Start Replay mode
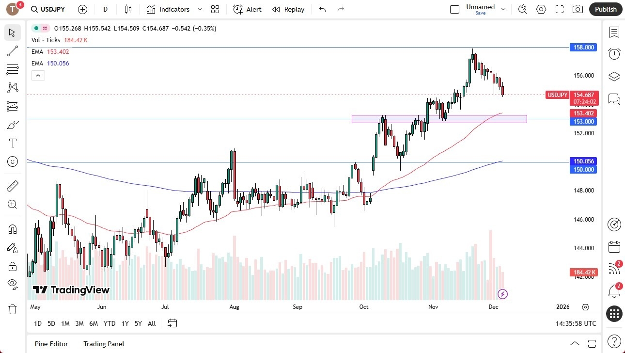The width and height of the screenshot is (625, 353). (x=288, y=9)
